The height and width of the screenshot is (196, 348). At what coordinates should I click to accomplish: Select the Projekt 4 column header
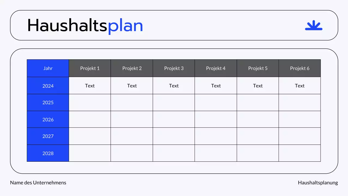coord(216,68)
